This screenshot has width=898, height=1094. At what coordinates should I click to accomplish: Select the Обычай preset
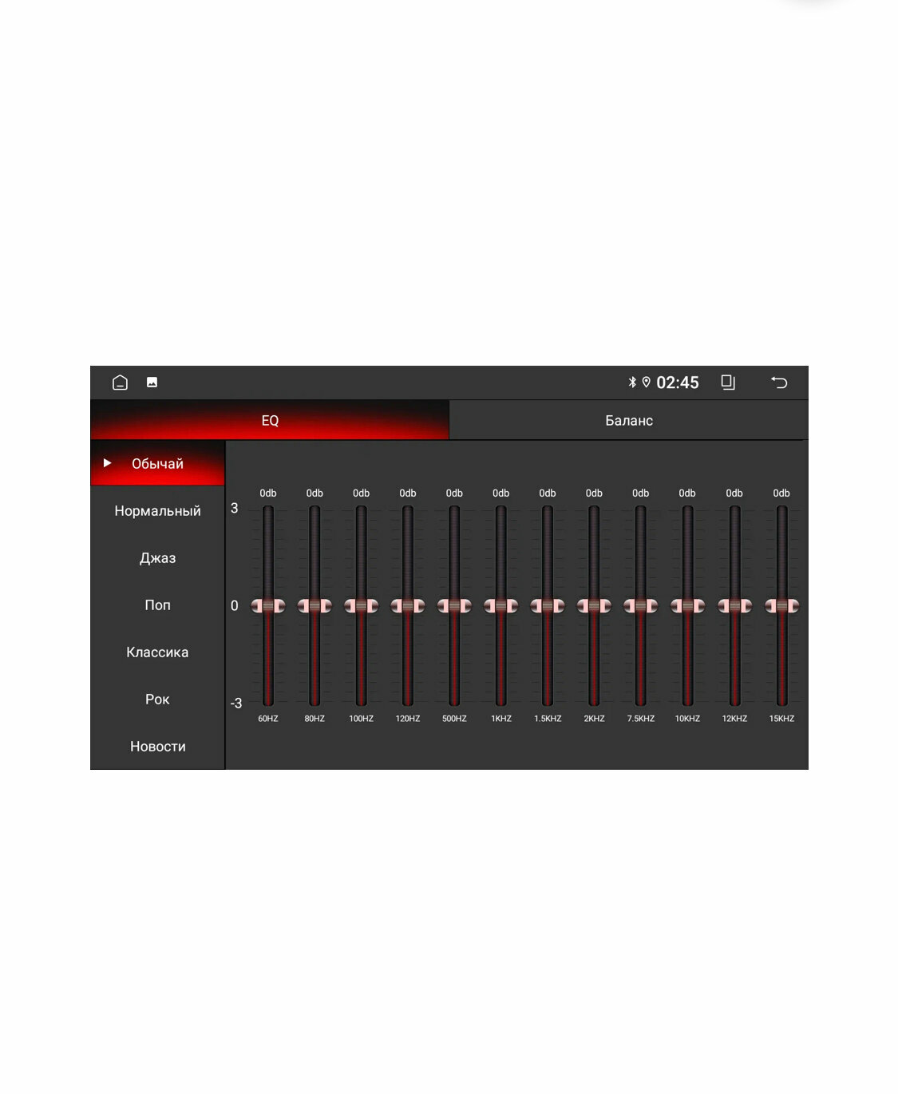(158, 463)
